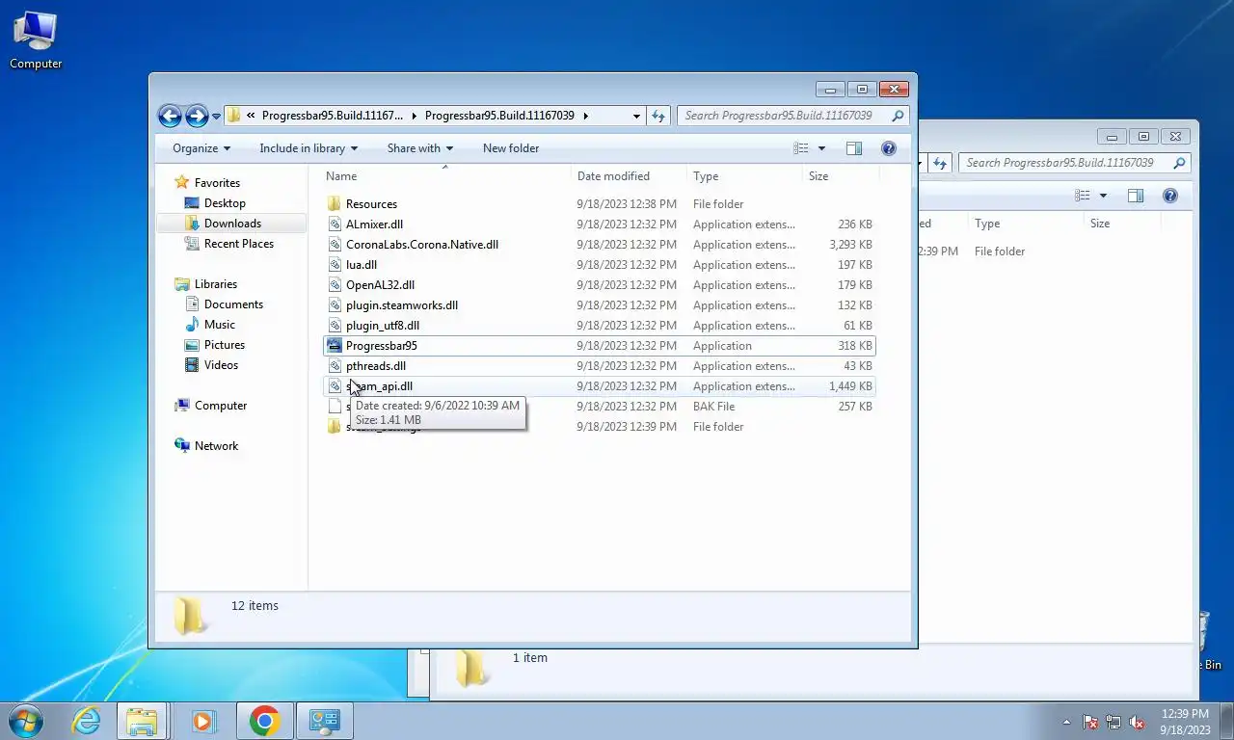The image size is (1234, 740).
Task: Open Documents library in navigation pane
Action: [x=233, y=304]
